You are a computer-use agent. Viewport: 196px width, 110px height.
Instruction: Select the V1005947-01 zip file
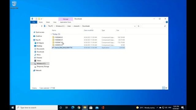pyautogui.click(x=88, y=42)
